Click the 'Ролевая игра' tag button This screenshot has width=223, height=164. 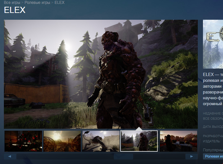click(213, 156)
